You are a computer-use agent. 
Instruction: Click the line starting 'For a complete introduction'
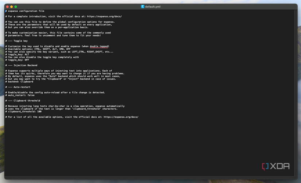point(63,16)
